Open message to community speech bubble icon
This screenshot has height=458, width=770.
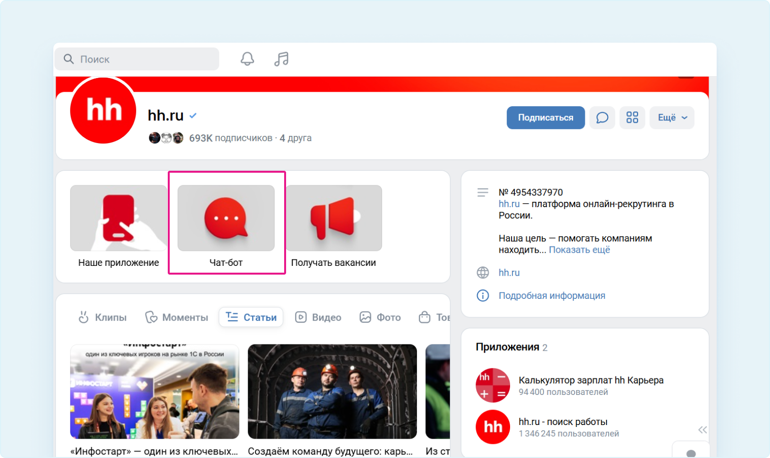click(602, 118)
